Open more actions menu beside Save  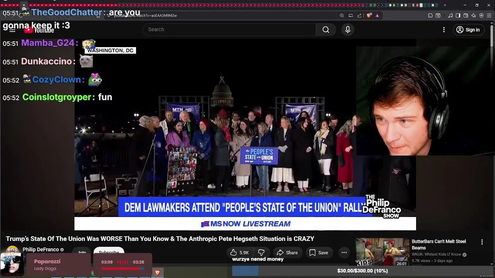point(344,253)
